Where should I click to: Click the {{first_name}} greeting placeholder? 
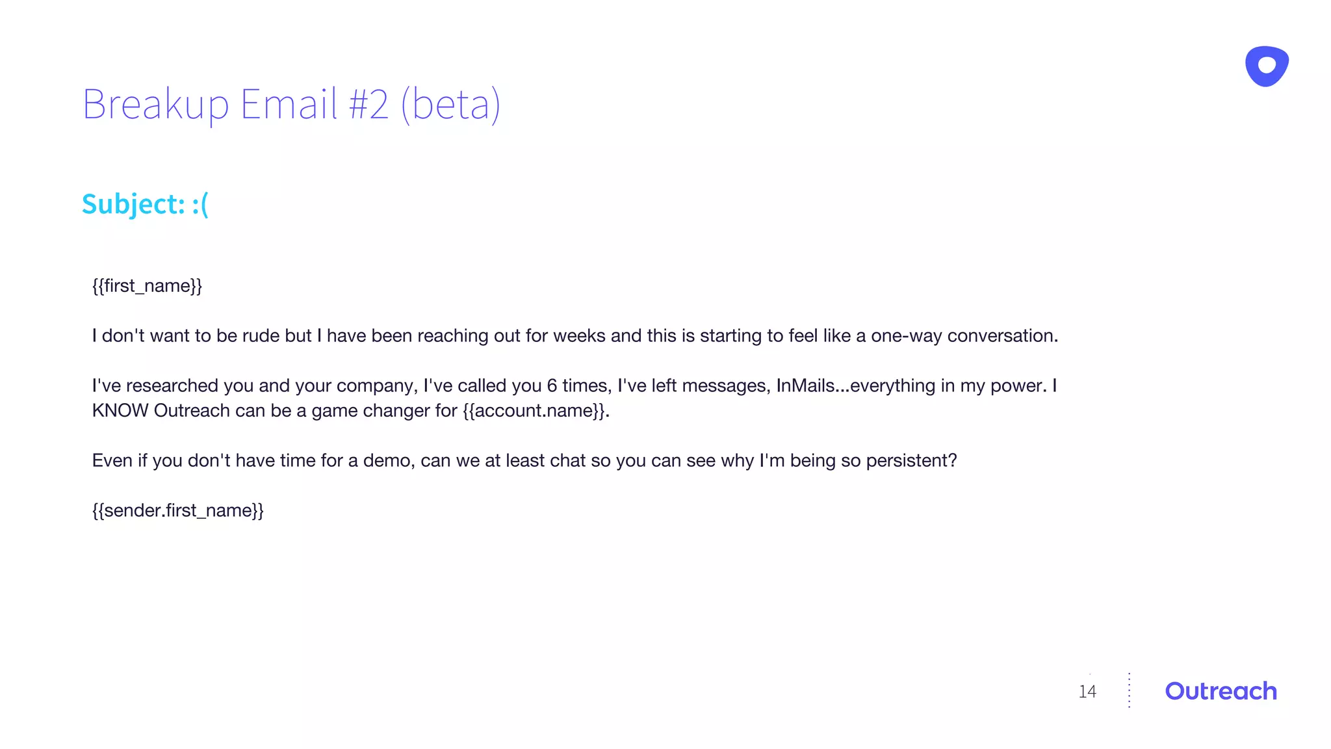tap(147, 286)
